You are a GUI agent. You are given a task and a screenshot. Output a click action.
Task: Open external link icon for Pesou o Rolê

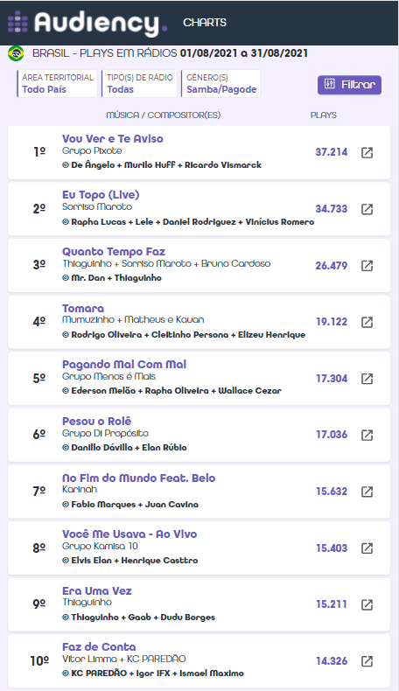point(367,435)
